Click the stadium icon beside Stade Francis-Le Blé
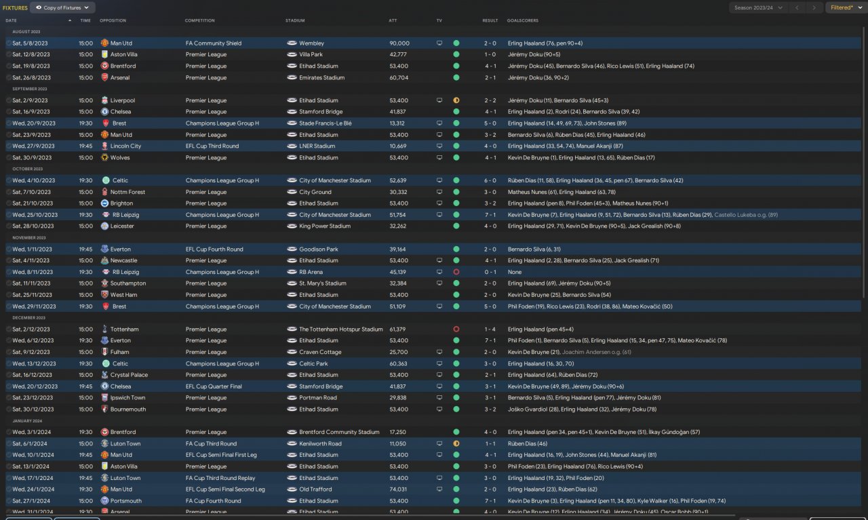This screenshot has height=520, width=868. pos(292,123)
